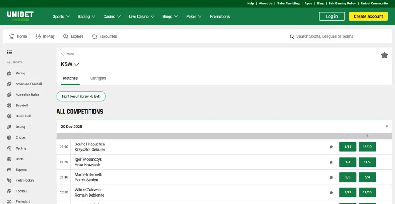395x204 pixels.
Task: Click the Cricket ball icon
Action: [x=9, y=137]
